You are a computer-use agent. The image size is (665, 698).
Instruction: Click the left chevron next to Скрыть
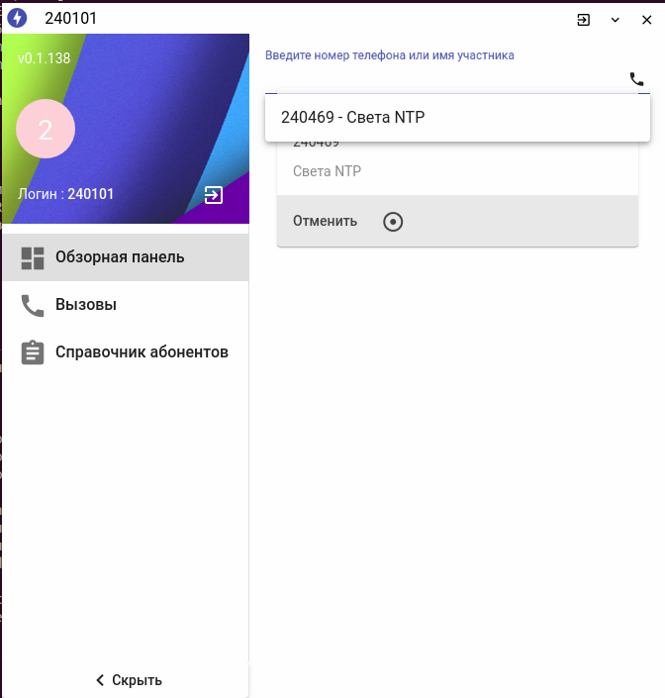click(x=101, y=680)
